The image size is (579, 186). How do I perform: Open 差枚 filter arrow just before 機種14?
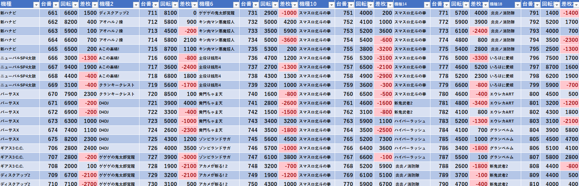coord(390,5)
